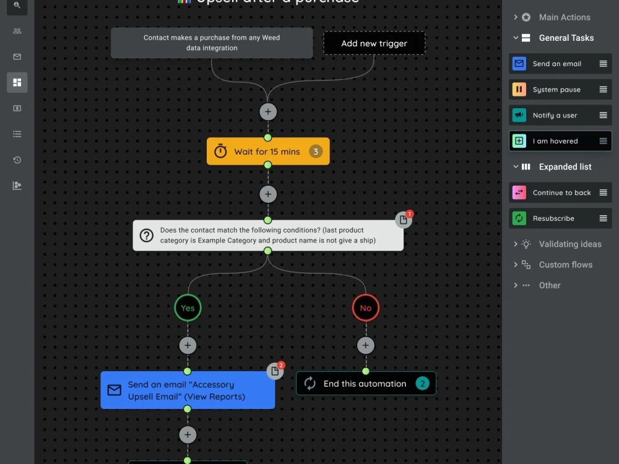Select the Yes branch circle
Viewport: 619px width, 464px height.
tap(188, 307)
